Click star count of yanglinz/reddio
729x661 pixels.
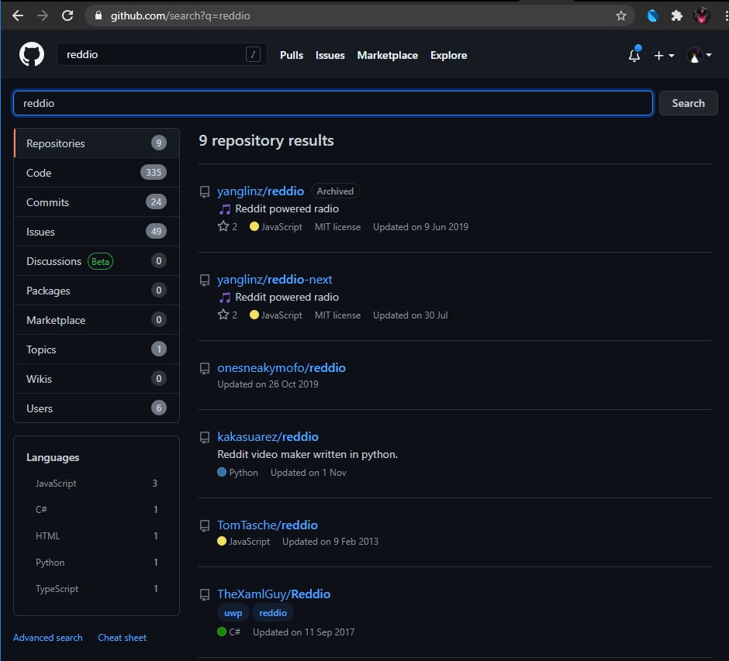(227, 226)
